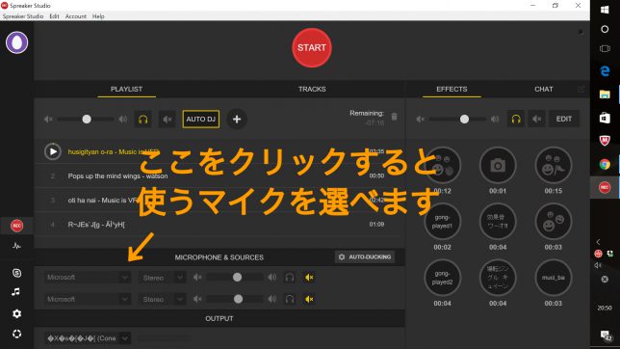Viewport: 620px width, 349px height.
Task: Enable the AUTO DJ button
Action: point(201,119)
